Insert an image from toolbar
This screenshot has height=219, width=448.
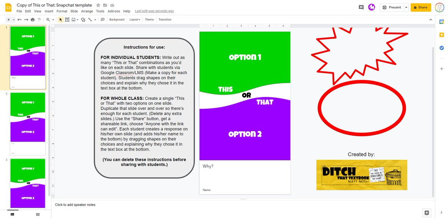tap(74, 19)
